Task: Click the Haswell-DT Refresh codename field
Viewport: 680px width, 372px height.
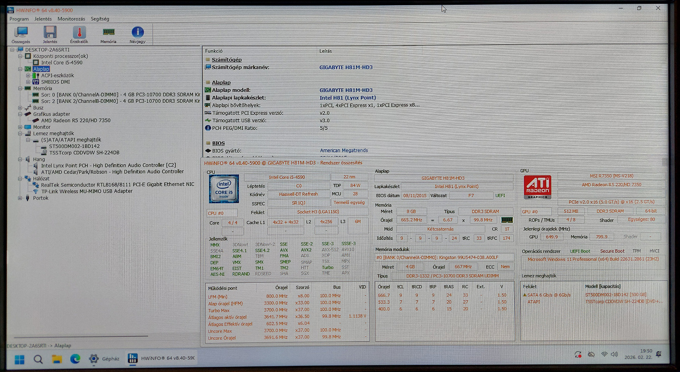Action: click(299, 194)
